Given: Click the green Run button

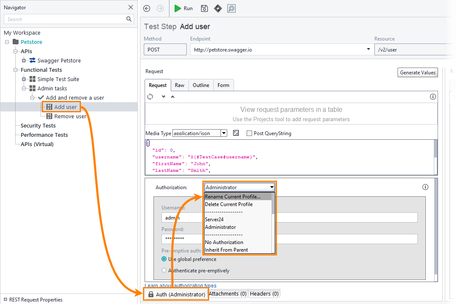Looking at the screenshot, I should point(183,8).
